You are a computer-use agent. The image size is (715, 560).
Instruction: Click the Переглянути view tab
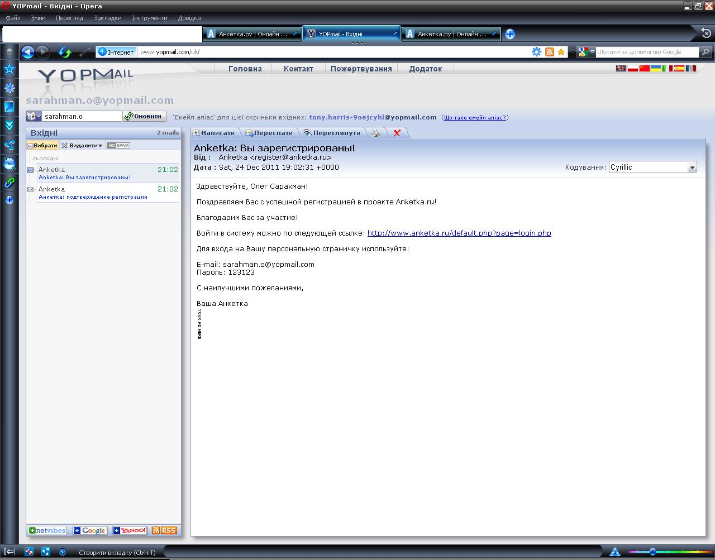(332, 133)
